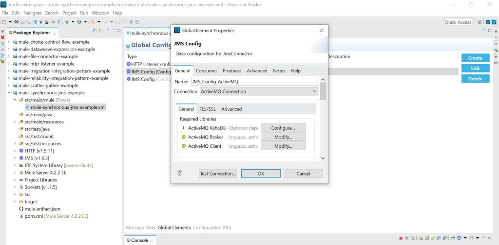Click the green Run toolbar icon
The image size is (499, 245).
(79, 22)
